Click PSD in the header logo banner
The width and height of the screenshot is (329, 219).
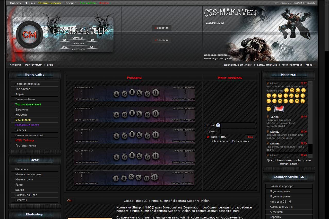click(92, 40)
